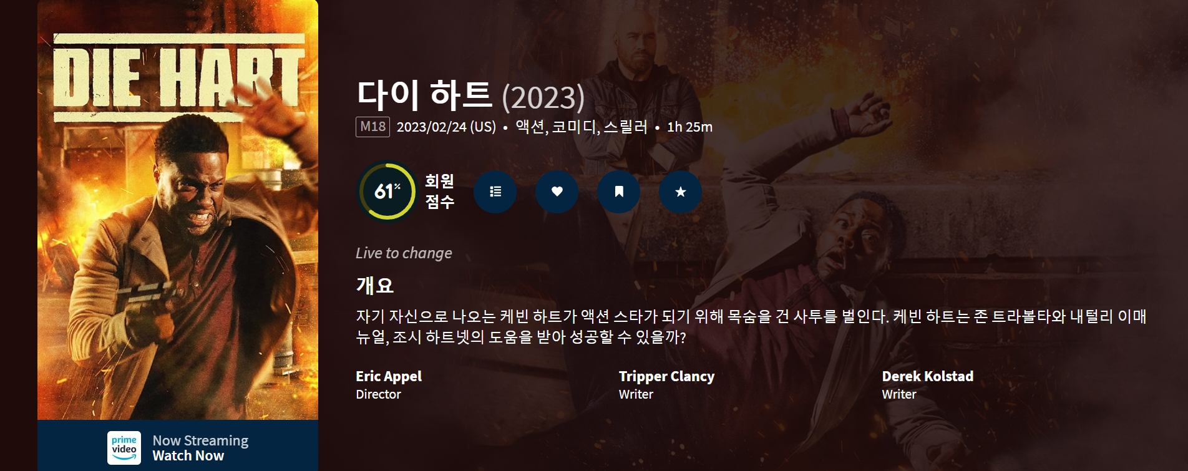Add movie to watchlist bookmark icon
1188x471 pixels.
[x=618, y=192]
